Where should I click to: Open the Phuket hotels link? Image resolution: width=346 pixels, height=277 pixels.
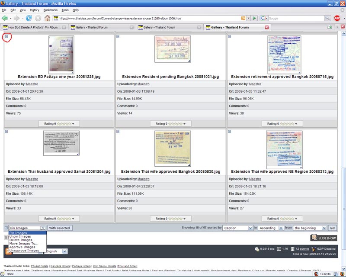click(x=39, y=266)
